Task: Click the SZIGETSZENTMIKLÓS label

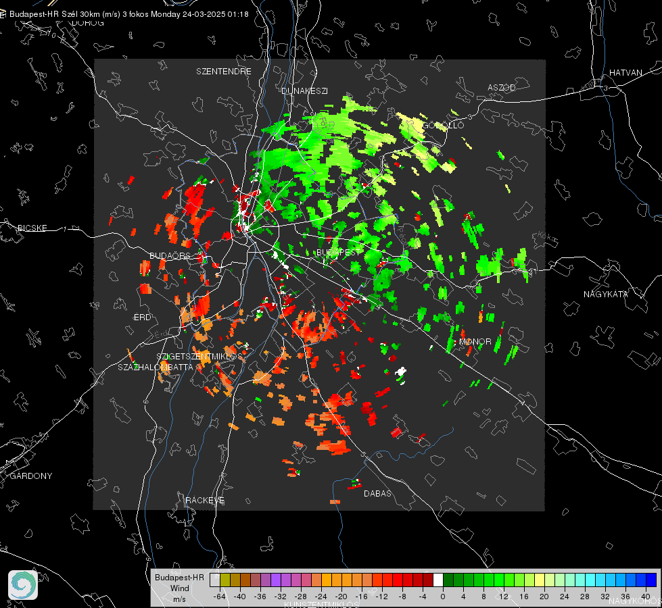Action: pyautogui.click(x=199, y=357)
